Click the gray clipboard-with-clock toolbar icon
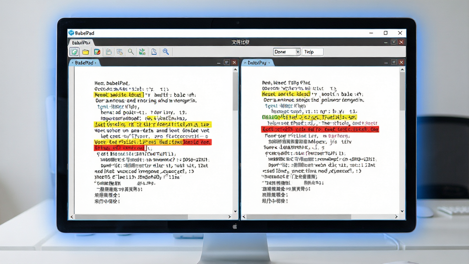The height and width of the screenshot is (264, 469). (x=120, y=52)
